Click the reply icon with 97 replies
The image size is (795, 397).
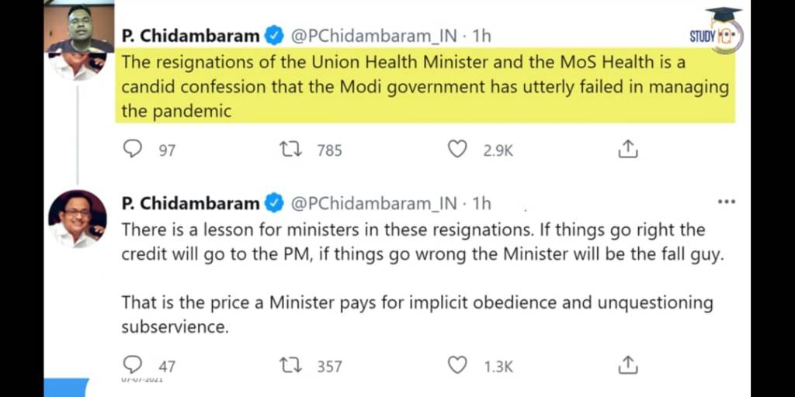[134, 148]
